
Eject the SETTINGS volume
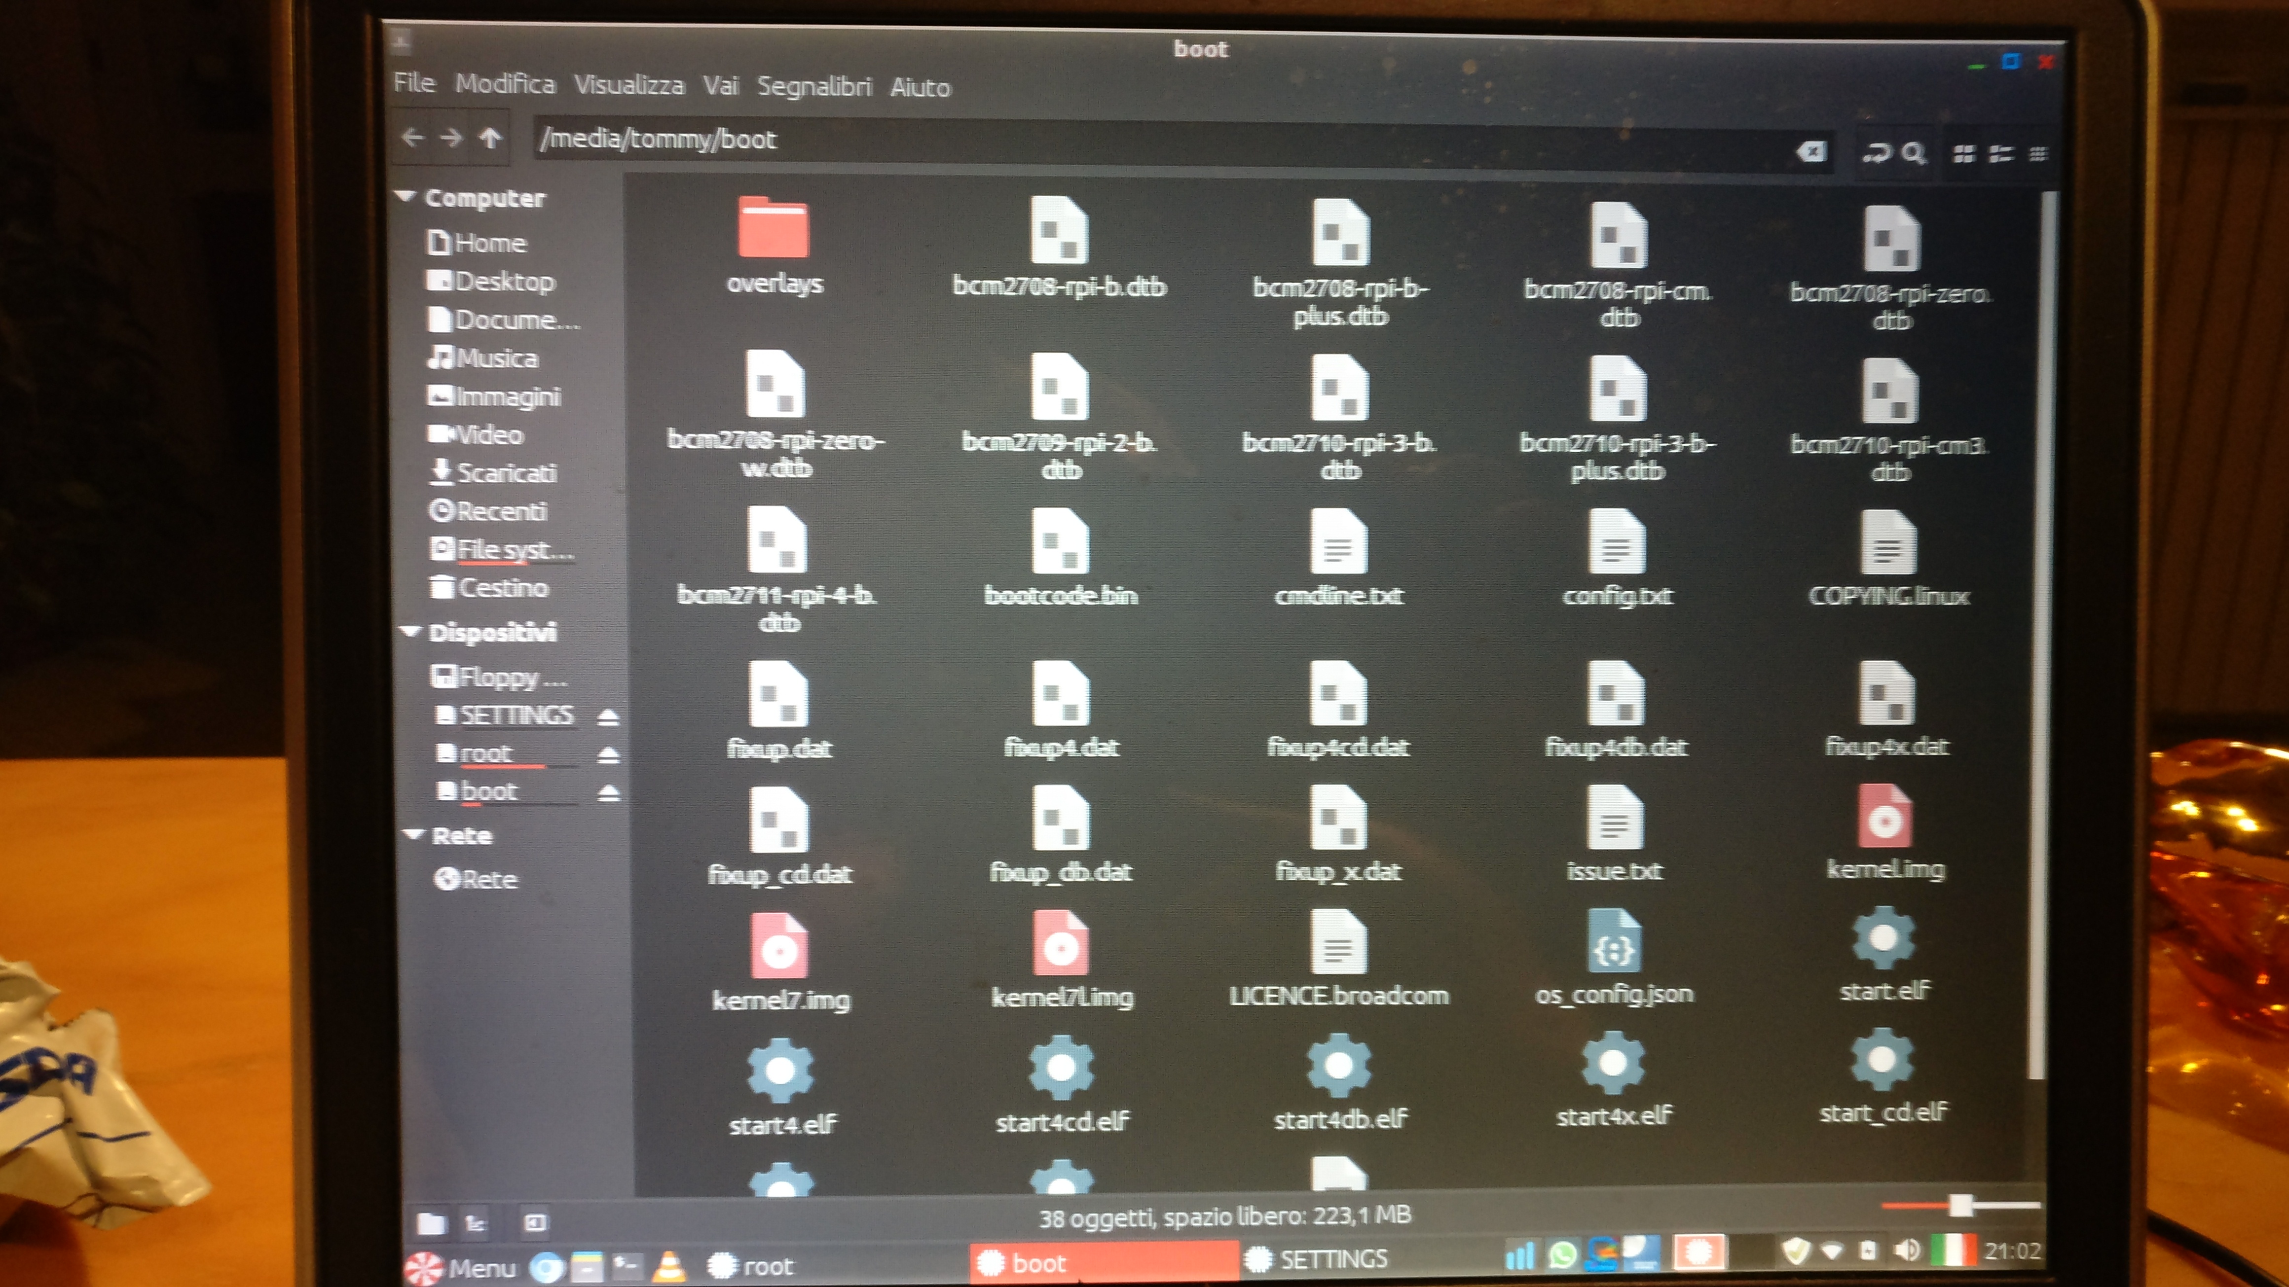pyautogui.click(x=608, y=717)
